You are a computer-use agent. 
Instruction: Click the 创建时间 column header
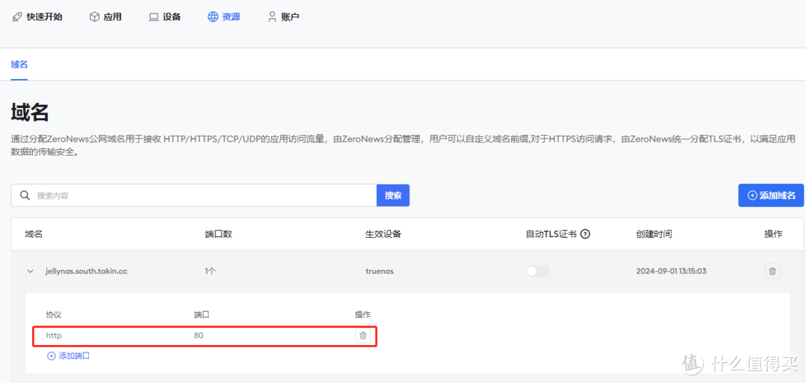click(x=654, y=234)
